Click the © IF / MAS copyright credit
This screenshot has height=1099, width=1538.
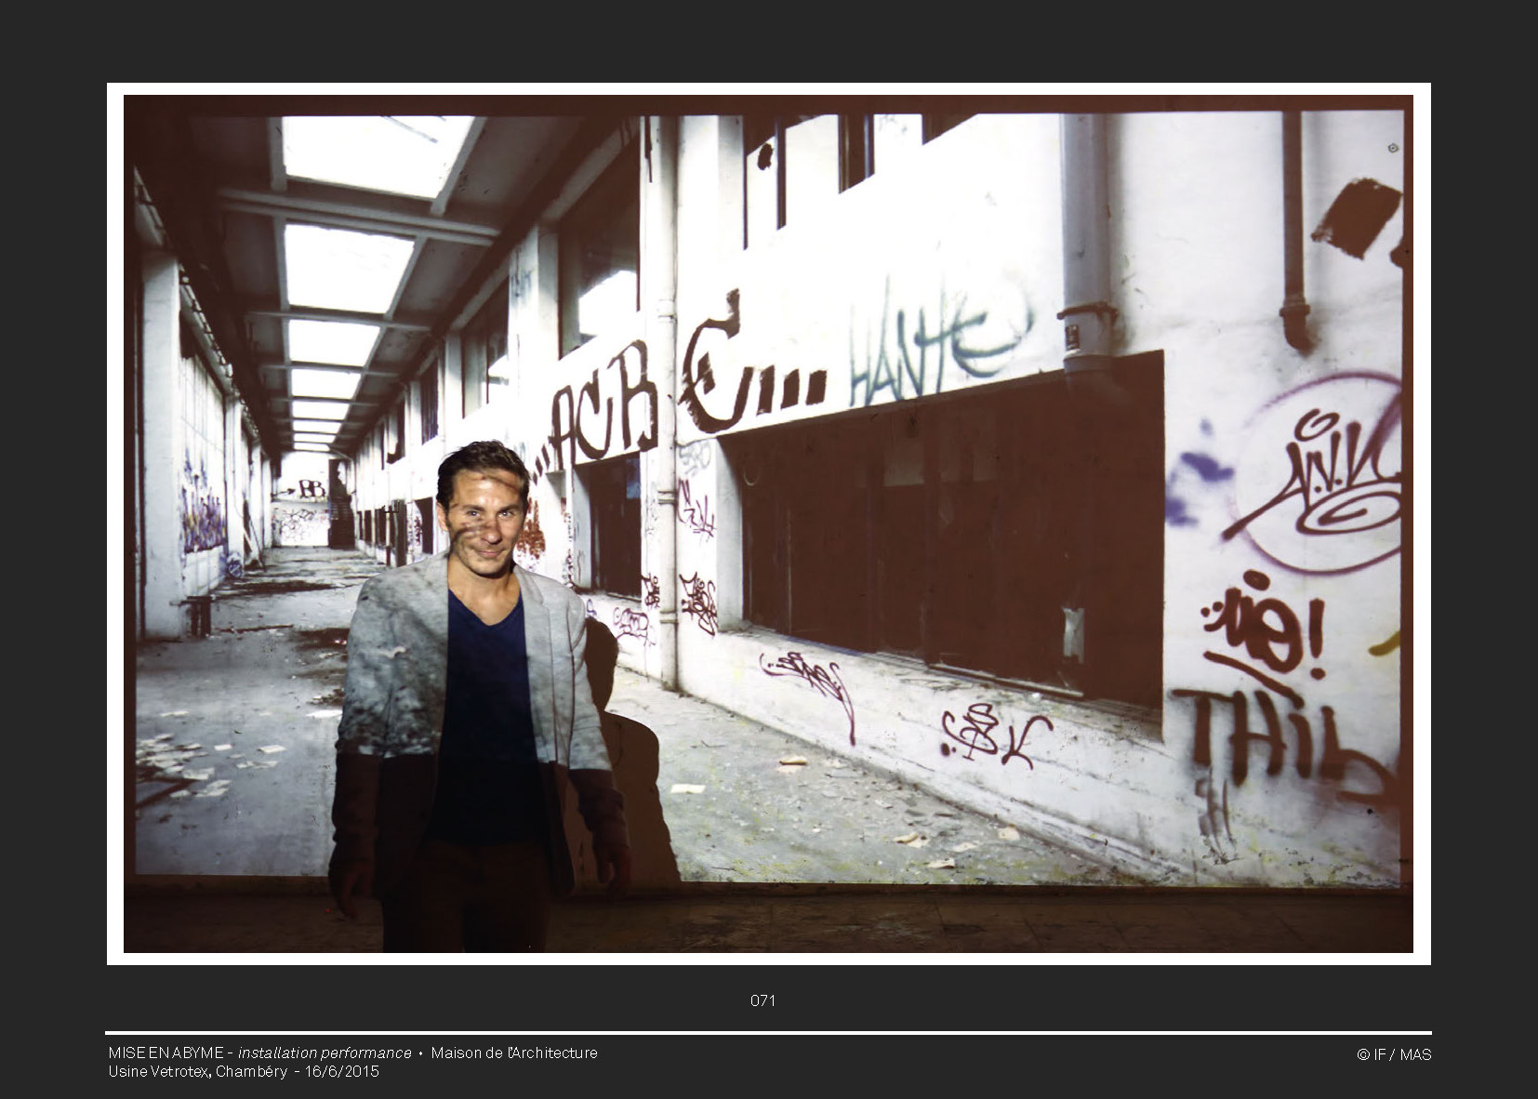click(1393, 1054)
